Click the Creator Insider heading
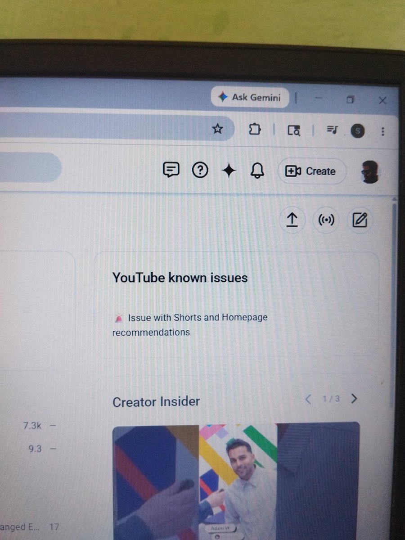This screenshot has width=405, height=540. (x=156, y=401)
